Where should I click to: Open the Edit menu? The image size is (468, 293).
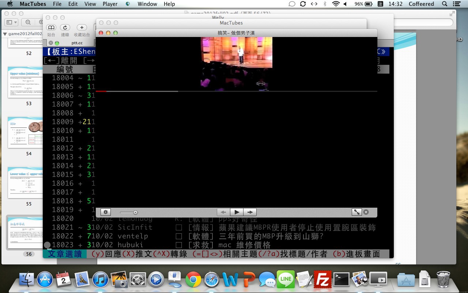point(73,4)
